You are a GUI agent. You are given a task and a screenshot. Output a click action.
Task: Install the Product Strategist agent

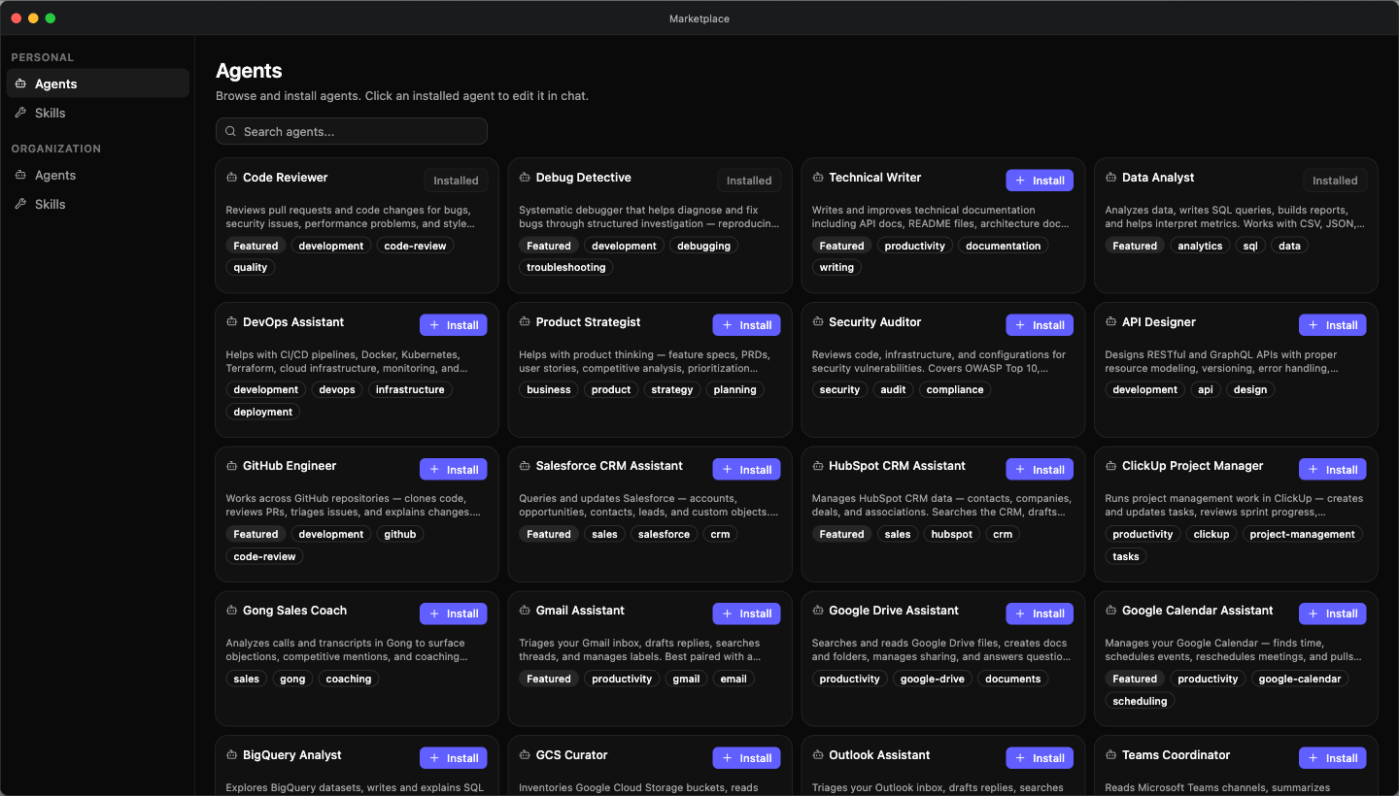click(x=746, y=325)
